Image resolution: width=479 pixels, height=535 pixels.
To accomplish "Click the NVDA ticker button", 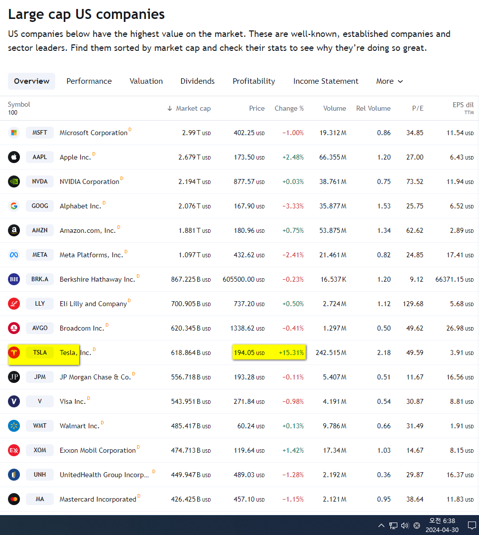I will point(40,181).
